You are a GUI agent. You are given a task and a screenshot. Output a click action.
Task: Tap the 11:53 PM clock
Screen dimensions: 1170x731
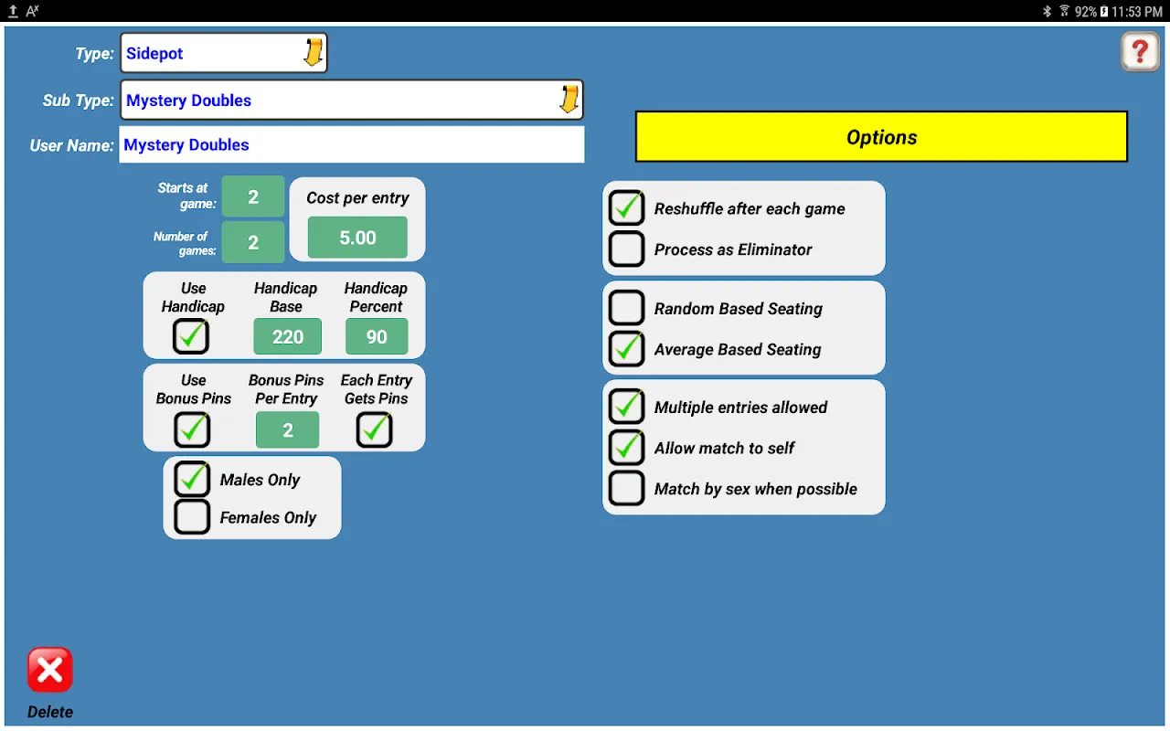[1136, 12]
